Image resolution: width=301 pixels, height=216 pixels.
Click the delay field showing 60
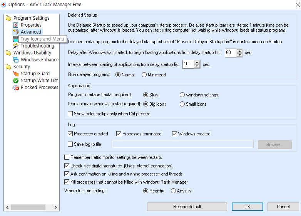[231, 53]
